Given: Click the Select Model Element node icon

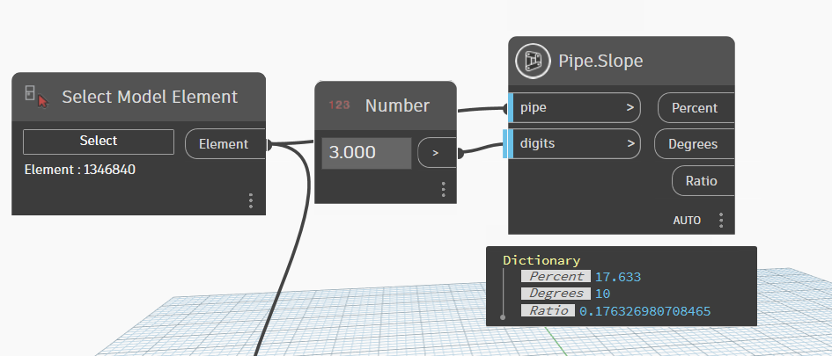Looking at the screenshot, I should 36,96.
